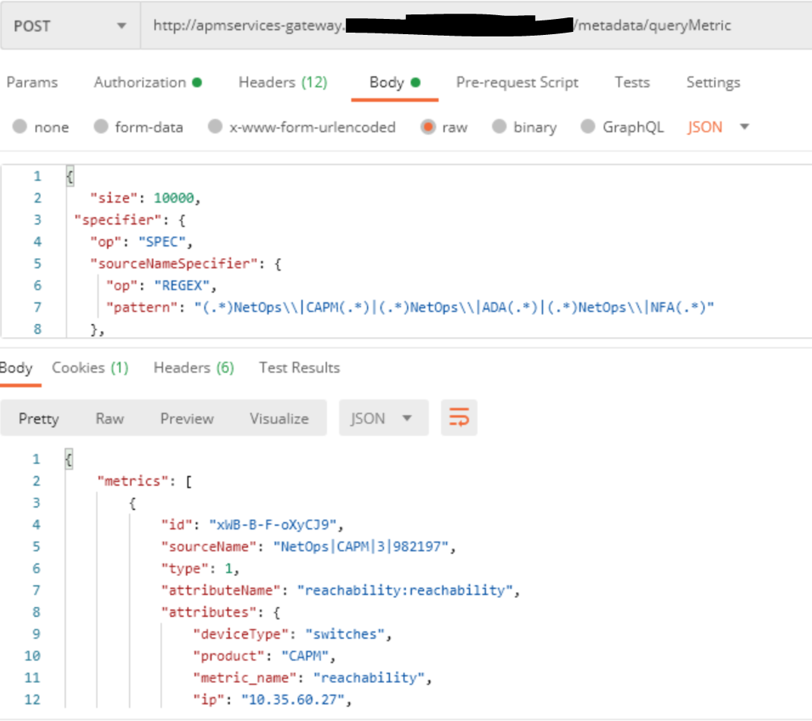
Task: Click the "metrics" key in response
Action: click(133, 481)
